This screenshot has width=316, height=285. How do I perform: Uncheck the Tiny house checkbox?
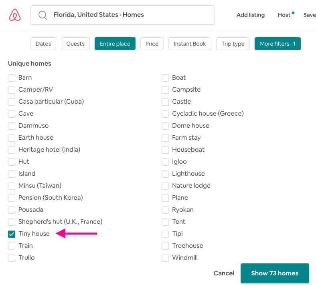pyautogui.click(x=12, y=234)
